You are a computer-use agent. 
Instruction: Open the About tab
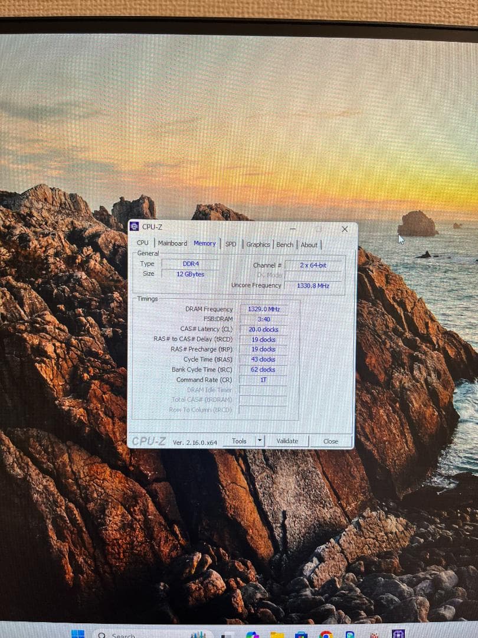[x=309, y=245]
